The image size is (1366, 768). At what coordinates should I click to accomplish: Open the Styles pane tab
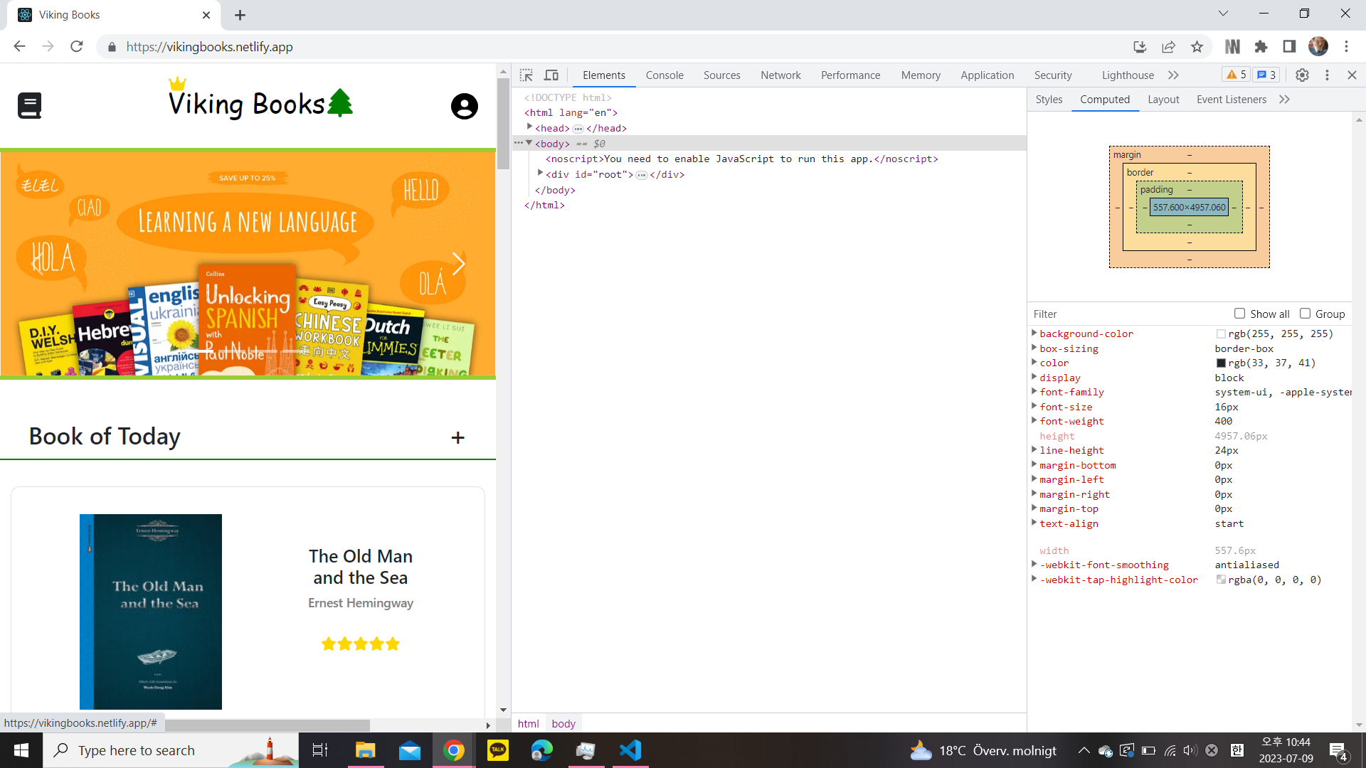pyautogui.click(x=1049, y=100)
